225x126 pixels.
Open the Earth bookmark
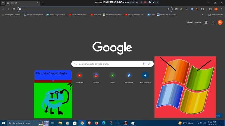151,15
